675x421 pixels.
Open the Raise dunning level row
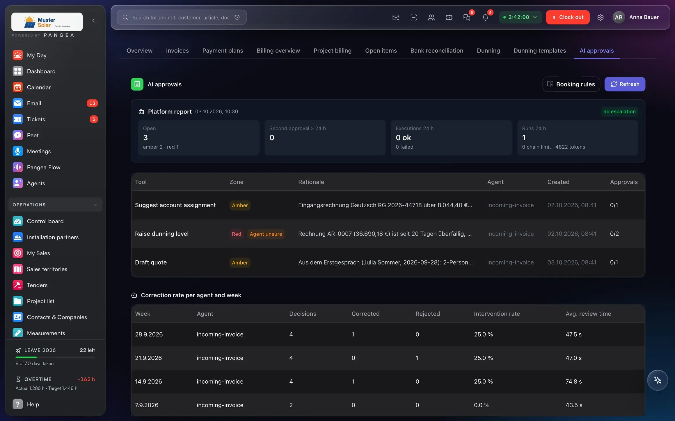(388, 234)
